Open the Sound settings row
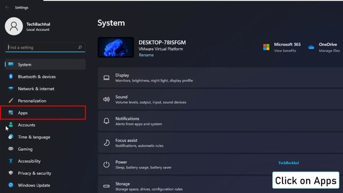343x193 pixels. (x=220, y=99)
